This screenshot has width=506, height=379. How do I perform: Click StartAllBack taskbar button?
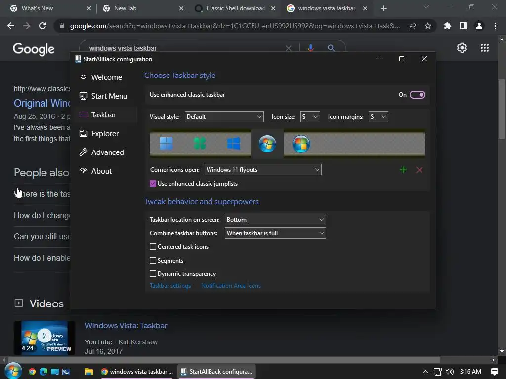click(x=216, y=372)
